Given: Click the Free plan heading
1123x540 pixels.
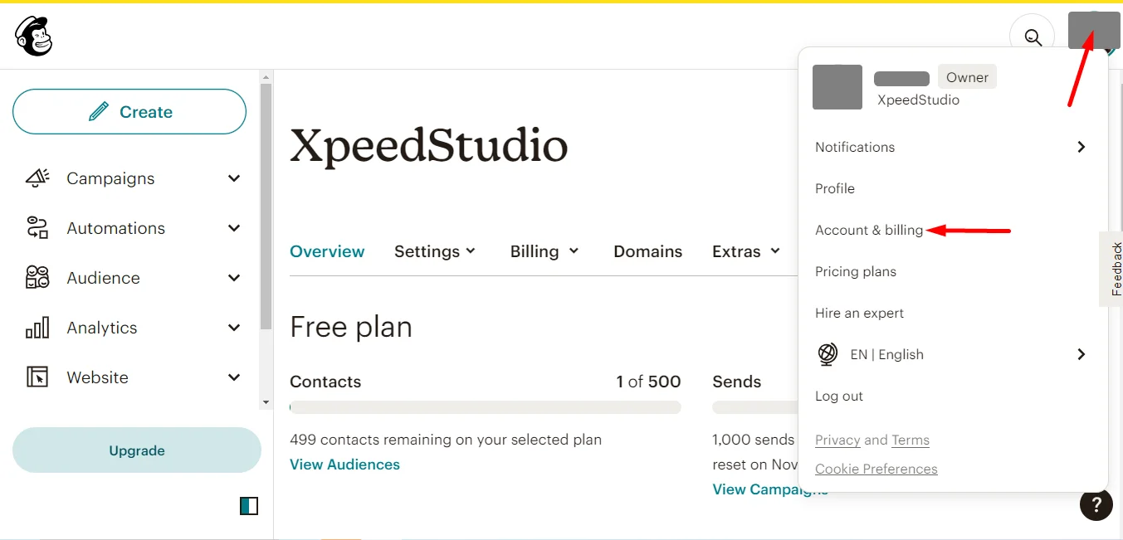Looking at the screenshot, I should click(351, 327).
